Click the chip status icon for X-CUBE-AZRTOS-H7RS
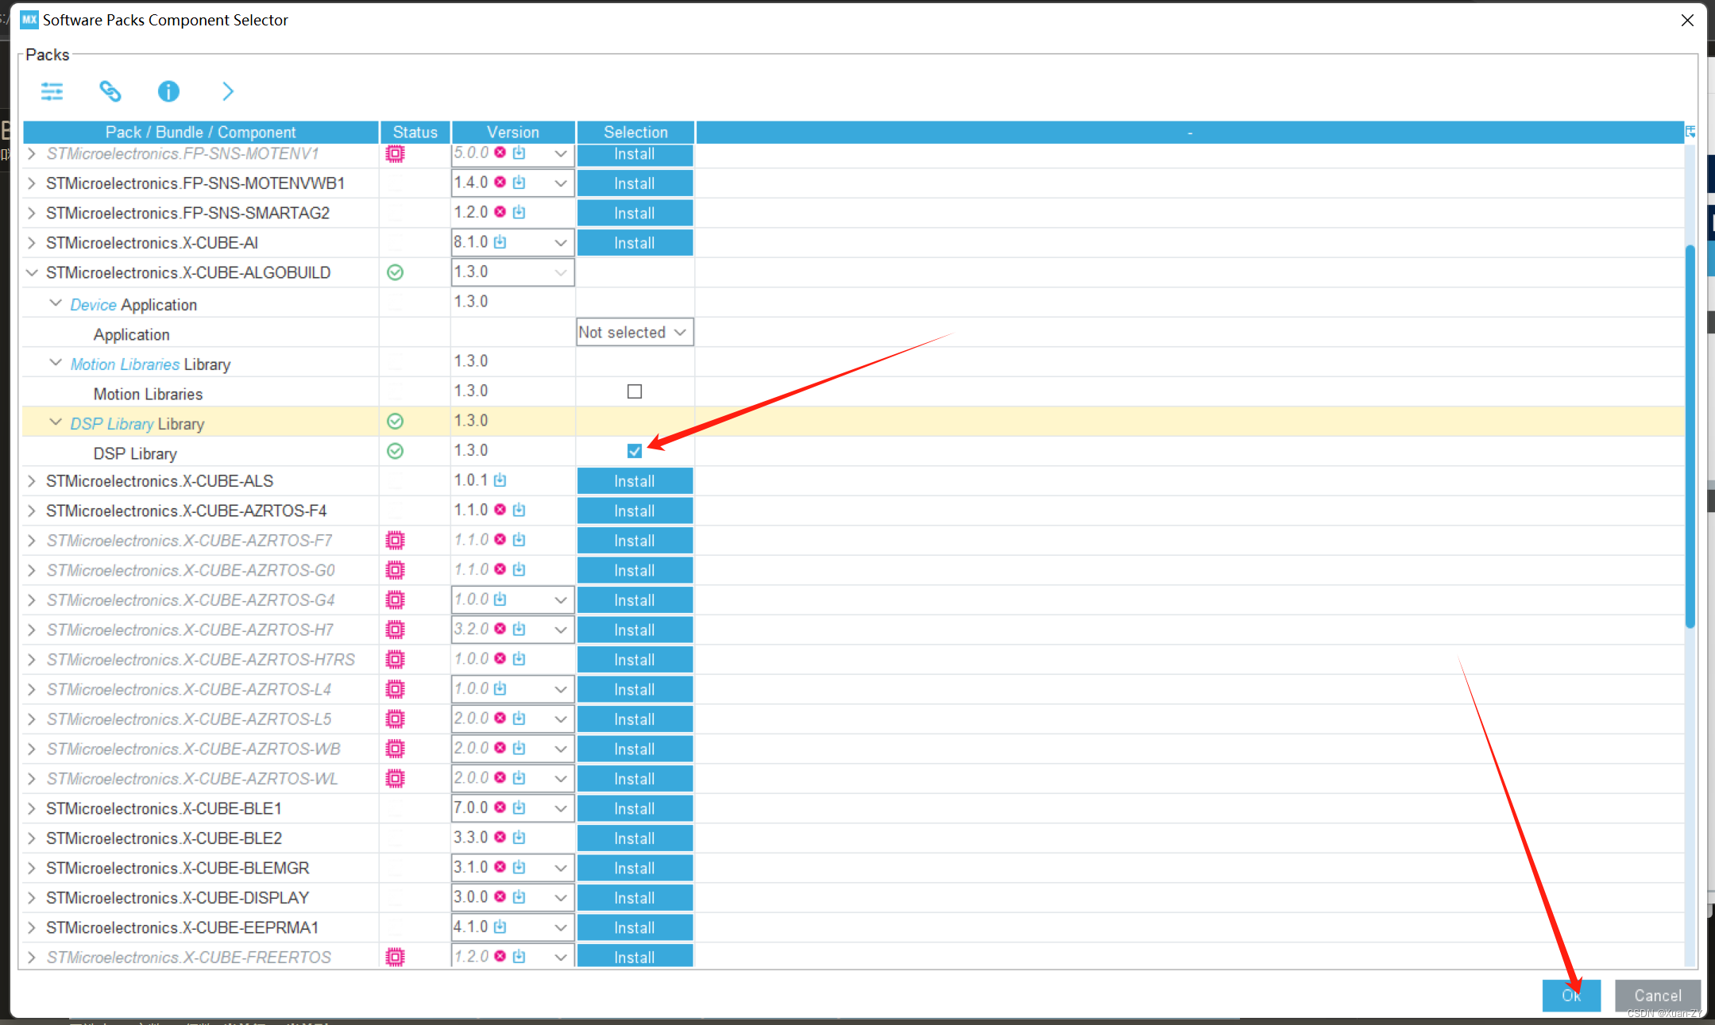The image size is (1715, 1025). [x=395, y=660]
